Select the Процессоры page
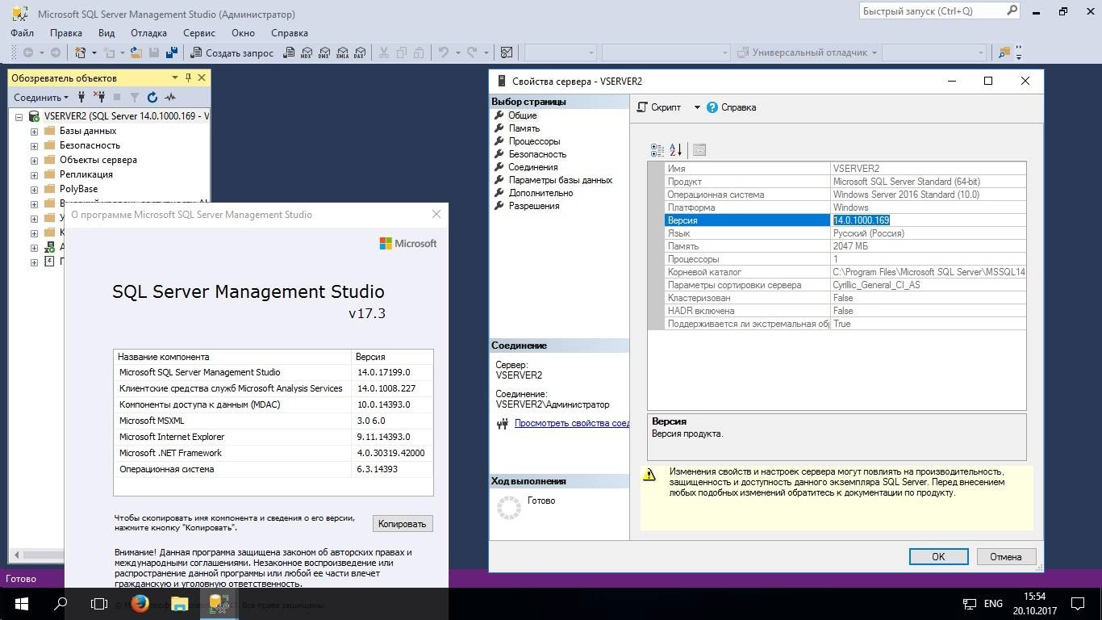The image size is (1102, 620). click(534, 141)
